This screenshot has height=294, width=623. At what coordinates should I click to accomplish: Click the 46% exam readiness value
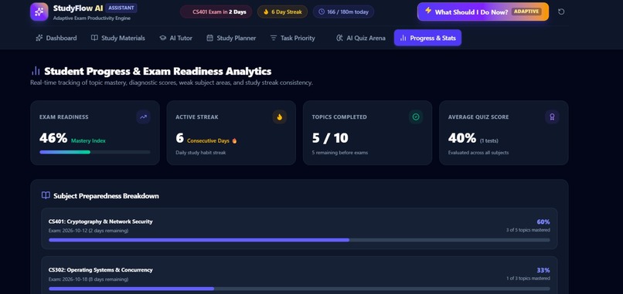[53, 138]
